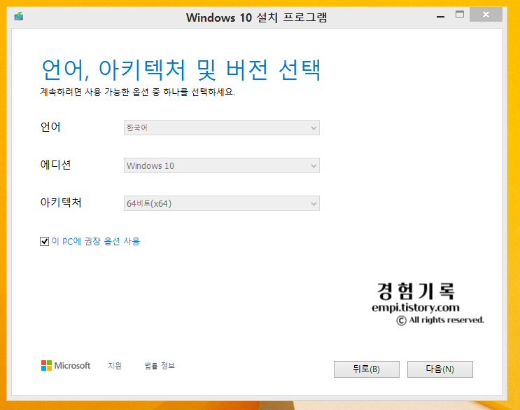This screenshot has width=520, height=410.
Task: Close the Windows 10 setup window
Action: (486, 14)
